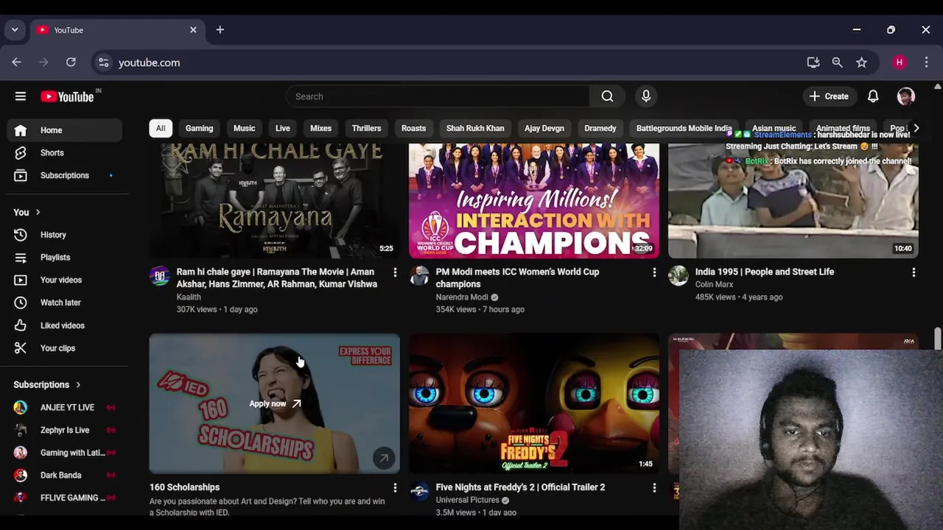Open the Ramayana video thumbnail
This screenshot has height=530, width=943.
click(x=275, y=201)
